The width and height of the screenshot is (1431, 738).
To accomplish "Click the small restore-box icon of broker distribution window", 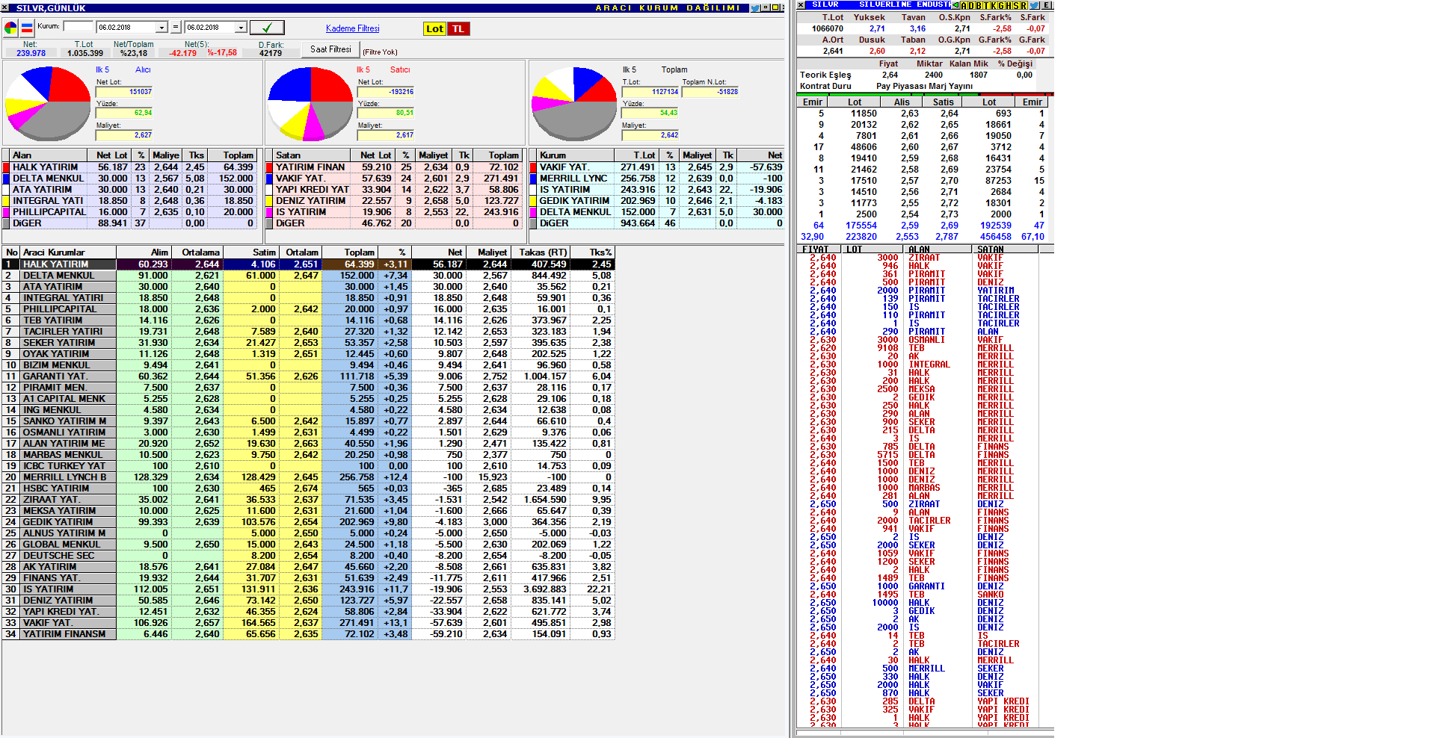I will 766,7.
